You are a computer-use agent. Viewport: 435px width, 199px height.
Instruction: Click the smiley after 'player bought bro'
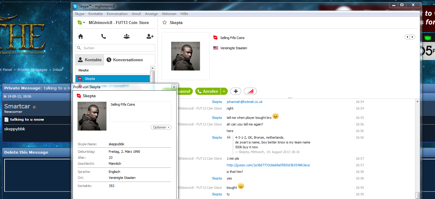(276, 116)
